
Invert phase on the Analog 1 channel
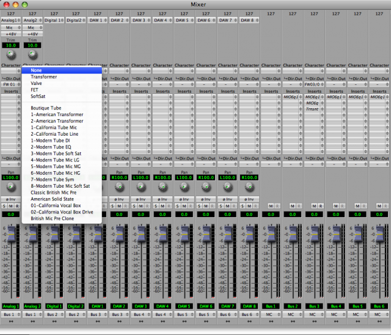11,199
